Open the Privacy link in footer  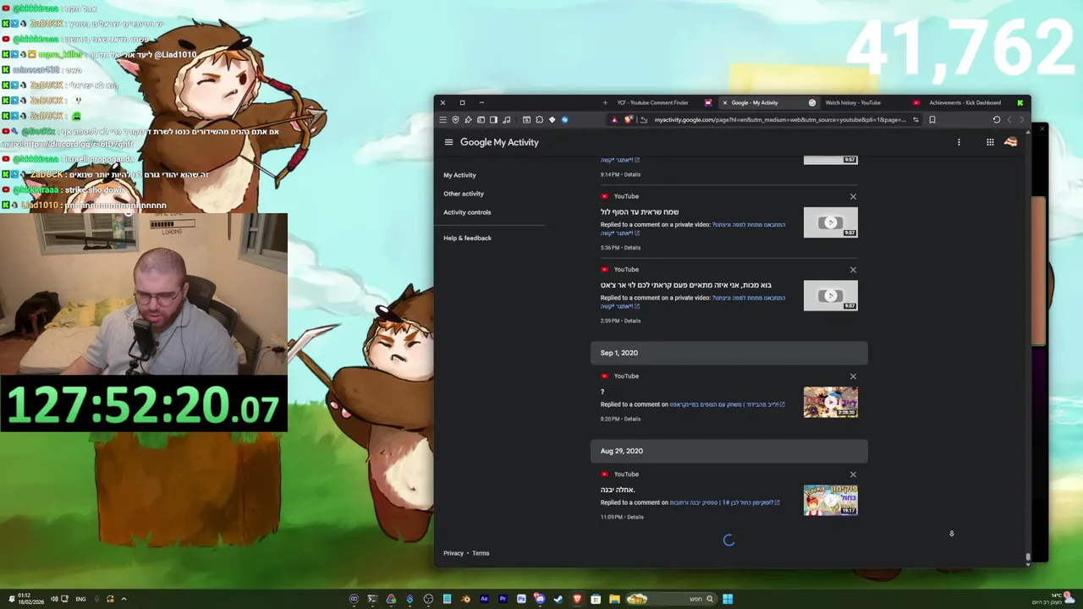(x=454, y=553)
